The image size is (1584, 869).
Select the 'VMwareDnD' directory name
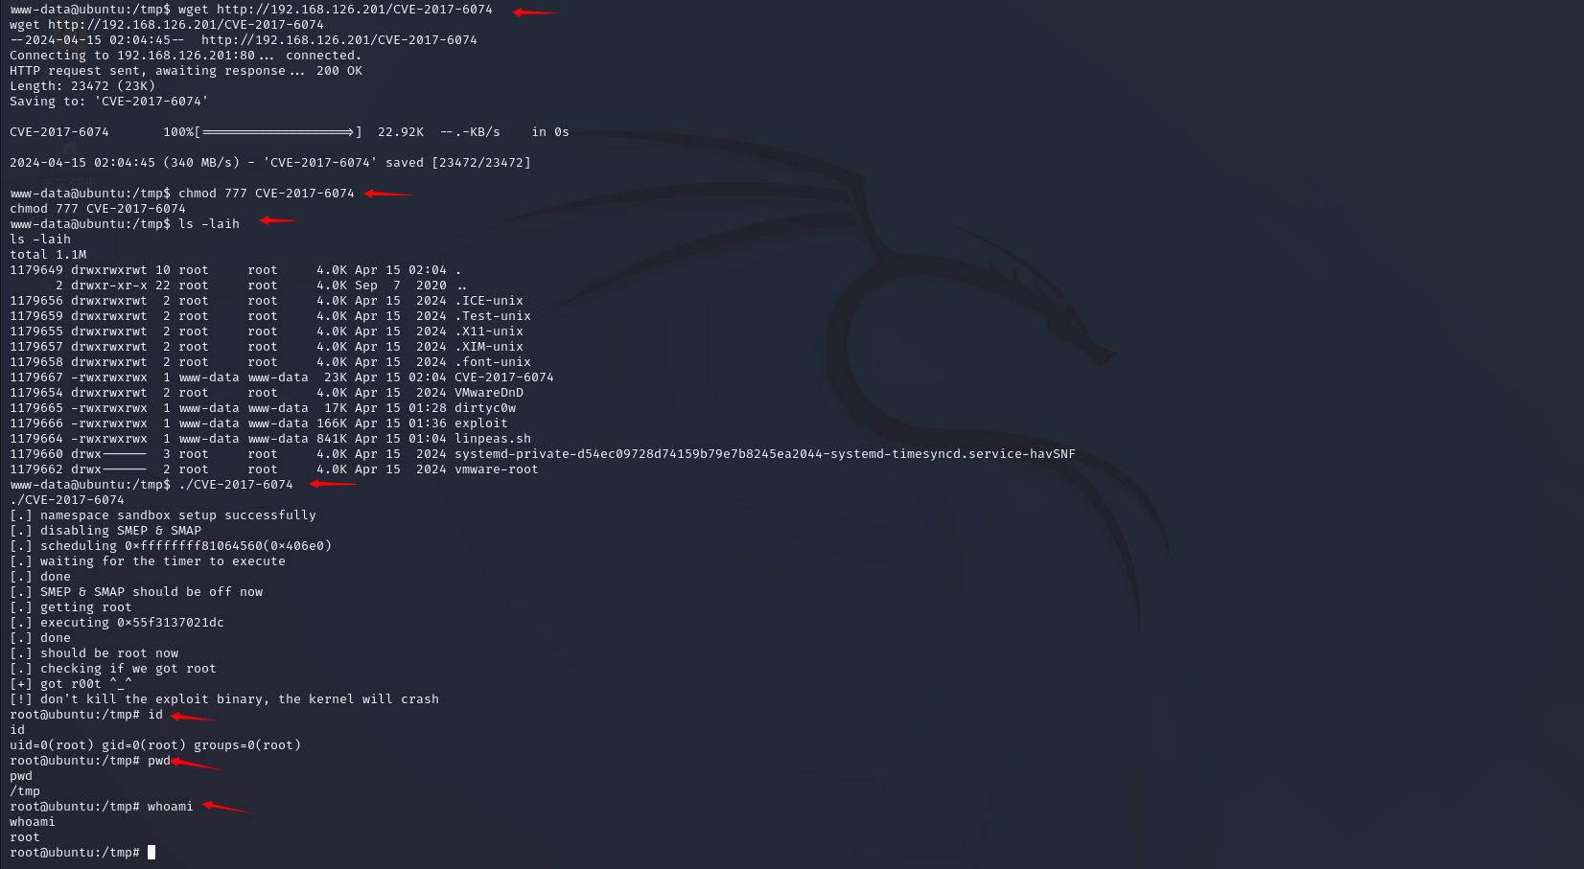(x=489, y=393)
